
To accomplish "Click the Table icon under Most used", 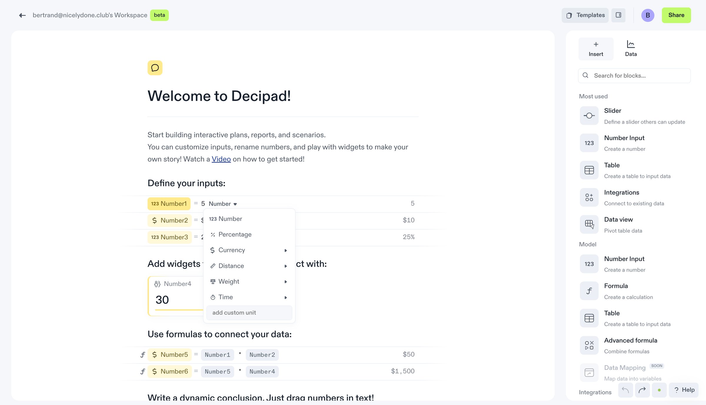I will tap(589, 170).
